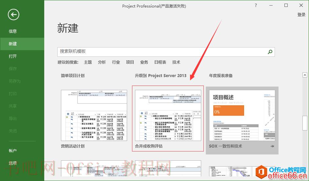Click the 升级到 Project Server 2013 label

161,76
